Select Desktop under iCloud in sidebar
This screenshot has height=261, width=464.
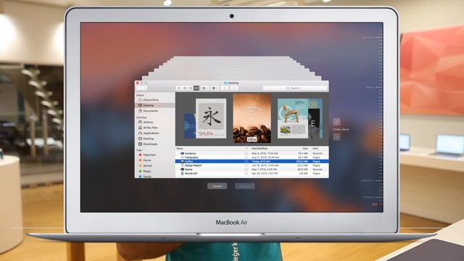click(154, 105)
